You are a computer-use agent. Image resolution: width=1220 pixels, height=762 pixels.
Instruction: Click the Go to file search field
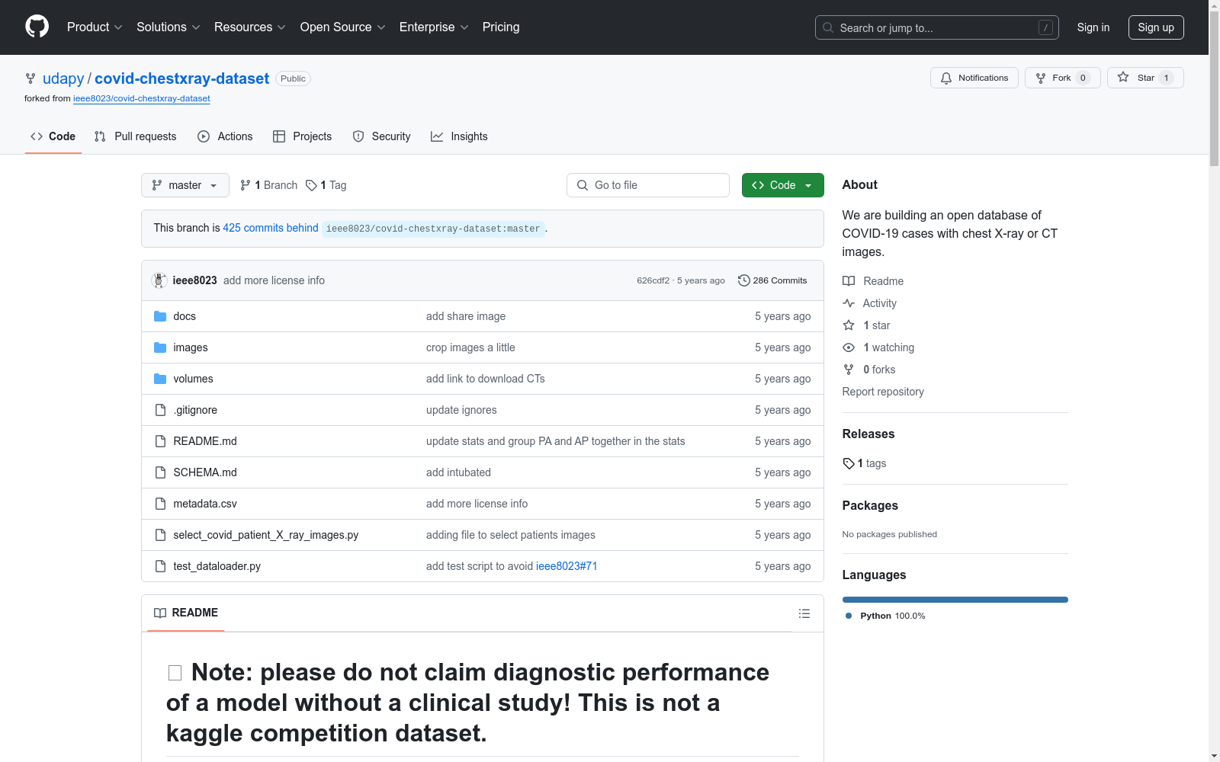[648, 185]
